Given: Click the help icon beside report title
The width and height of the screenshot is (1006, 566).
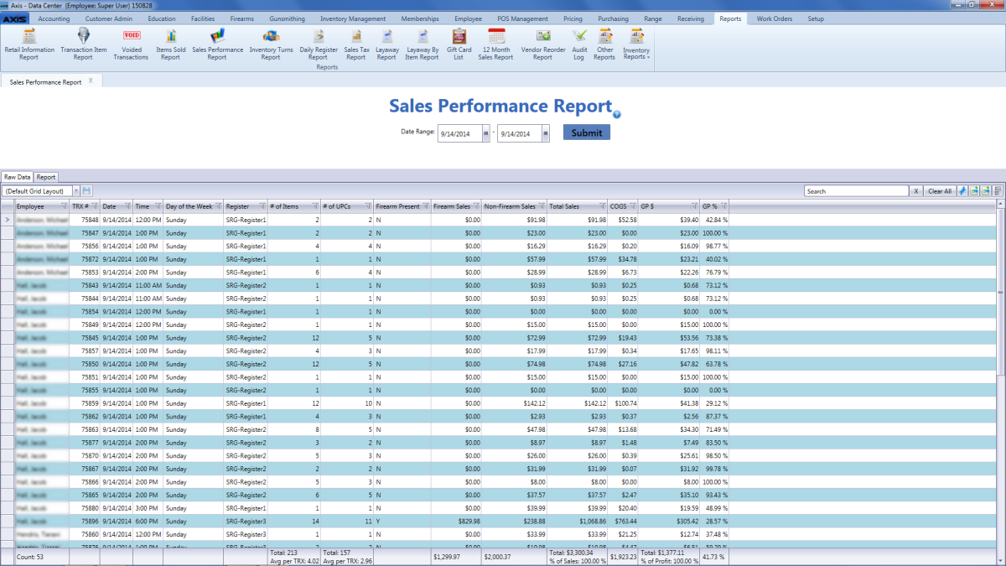Looking at the screenshot, I should tap(617, 114).
